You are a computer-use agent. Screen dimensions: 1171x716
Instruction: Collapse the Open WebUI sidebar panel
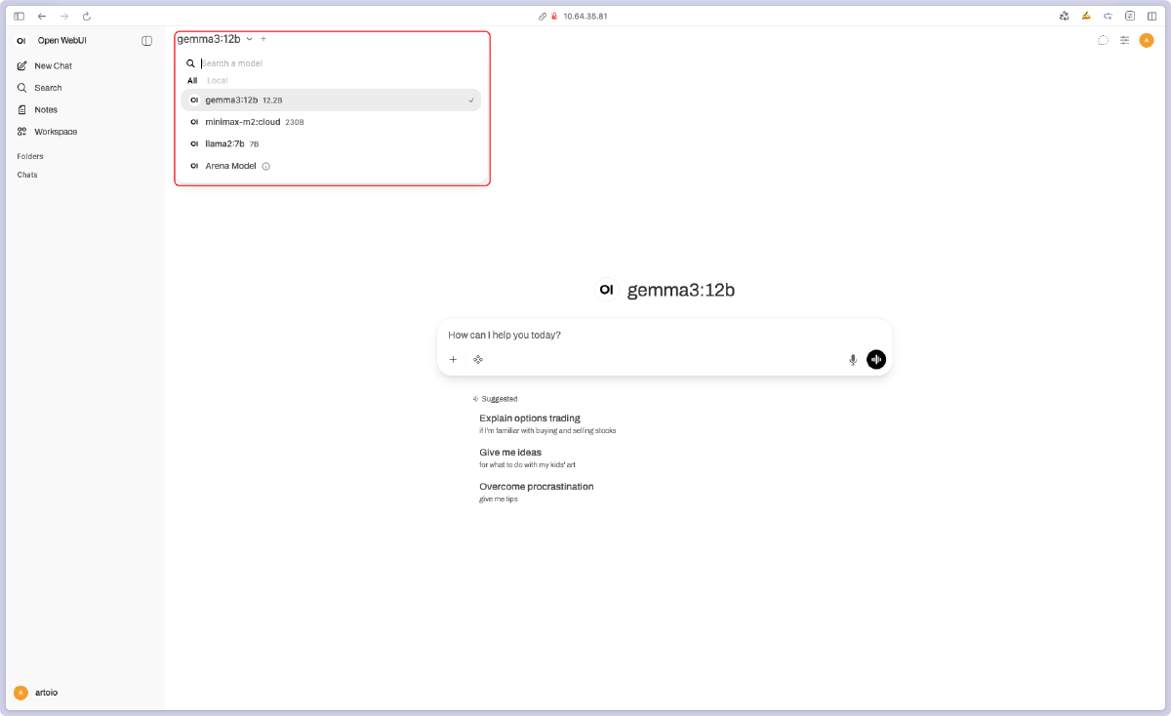tap(146, 41)
